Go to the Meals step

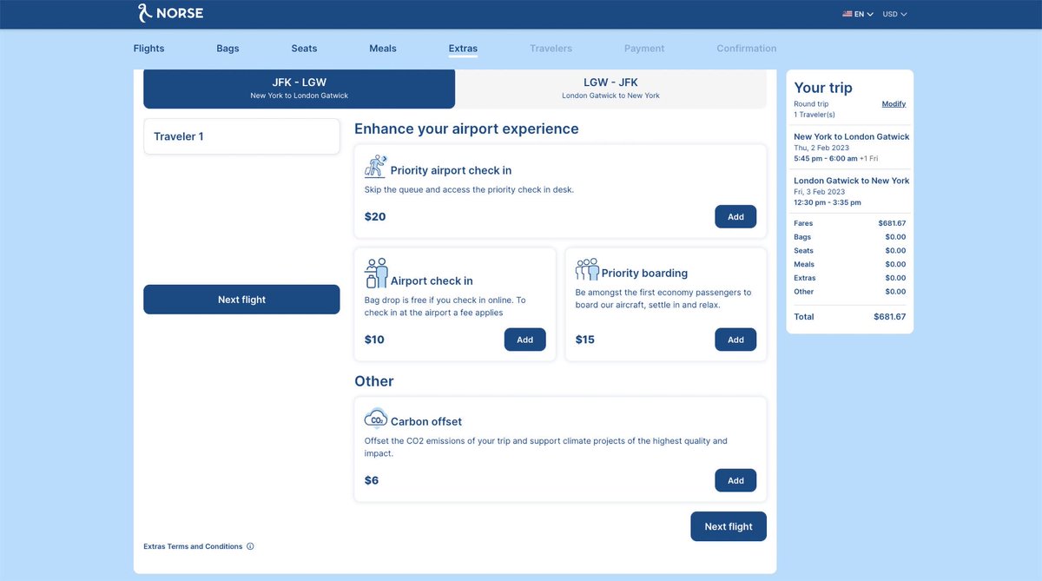(x=383, y=49)
